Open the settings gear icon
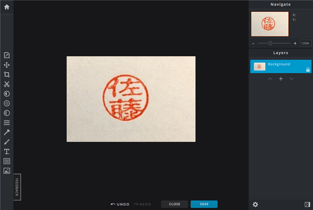Image resolution: width=313 pixels, height=210 pixels. 255,204
